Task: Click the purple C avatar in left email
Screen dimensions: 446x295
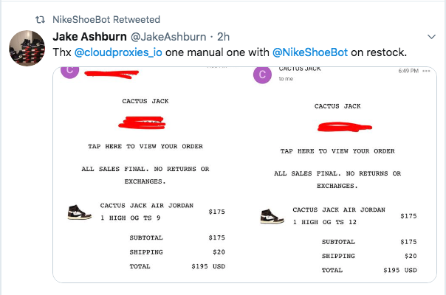Action: [69, 72]
